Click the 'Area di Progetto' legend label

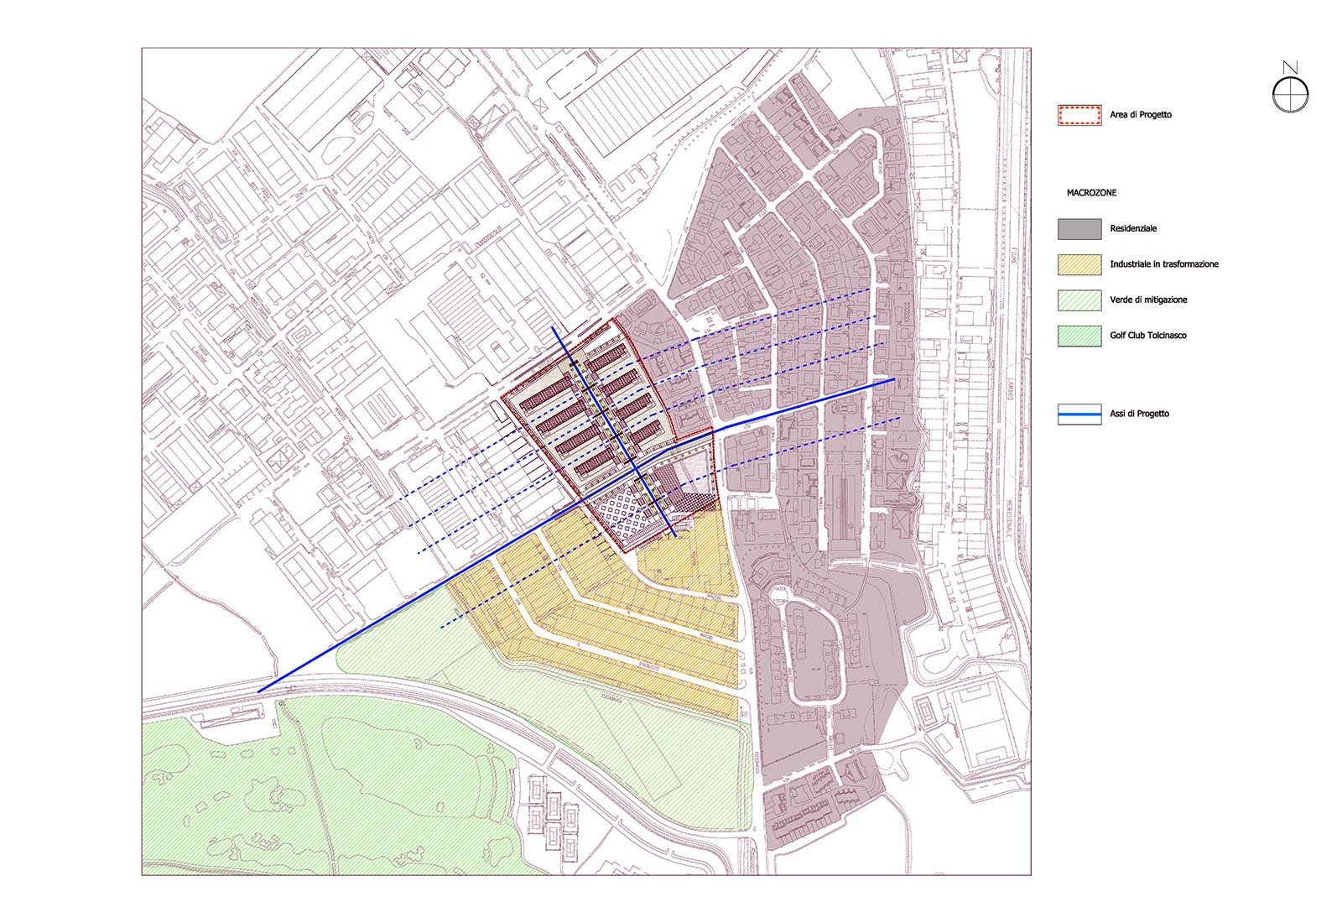coord(1141,115)
